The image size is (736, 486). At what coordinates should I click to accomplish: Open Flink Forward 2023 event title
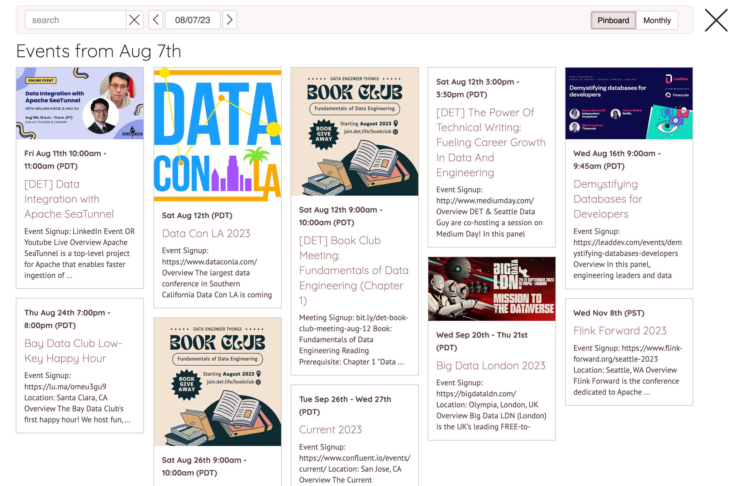(619, 331)
